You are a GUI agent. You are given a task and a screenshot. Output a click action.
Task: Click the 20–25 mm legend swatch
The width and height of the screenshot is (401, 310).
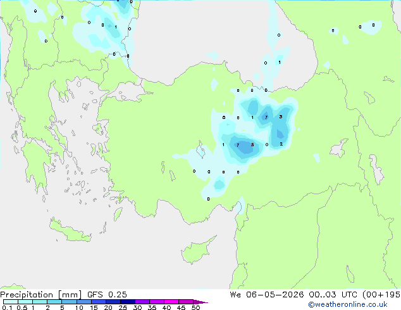tap(113, 302)
